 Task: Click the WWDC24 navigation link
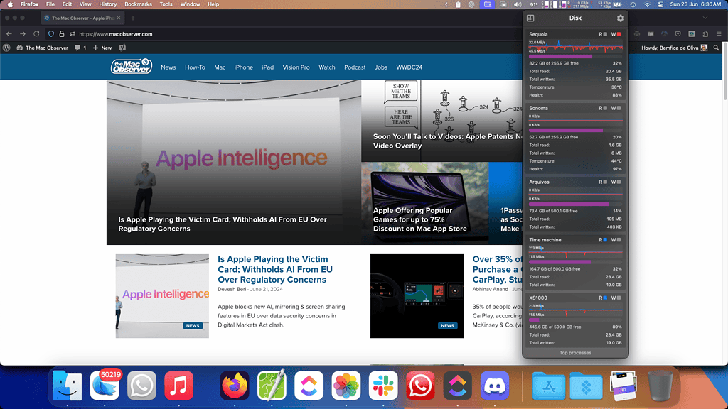409,67
